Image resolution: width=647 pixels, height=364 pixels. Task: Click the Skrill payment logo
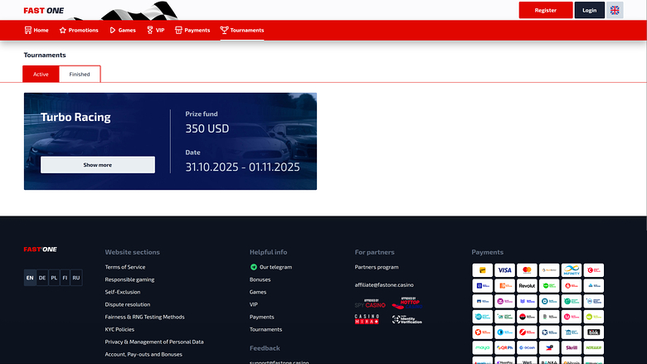pyautogui.click(x=572, y=347)
